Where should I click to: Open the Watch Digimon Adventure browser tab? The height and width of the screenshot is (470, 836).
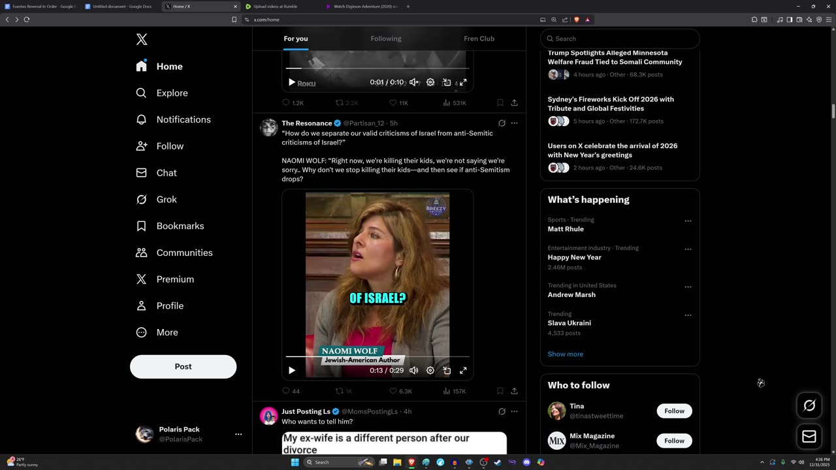(361, 7)
